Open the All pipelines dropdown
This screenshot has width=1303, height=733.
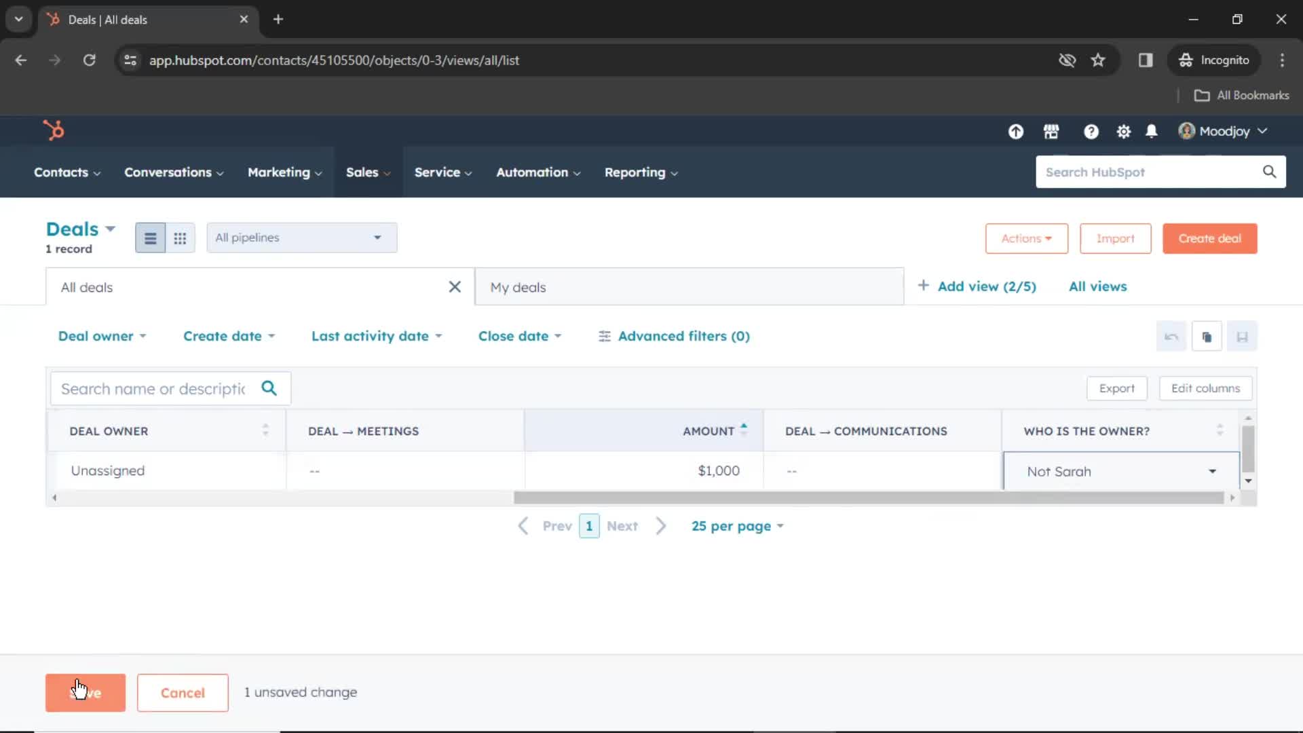coord(302,238)
